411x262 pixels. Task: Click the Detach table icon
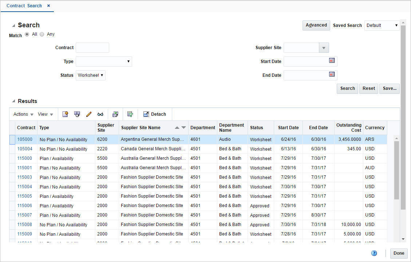(x=155, y=114)
